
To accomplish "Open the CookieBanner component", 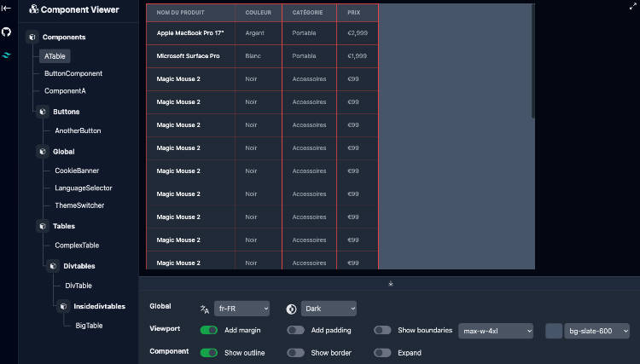I will pyautogui.click(x=77, y=170).
